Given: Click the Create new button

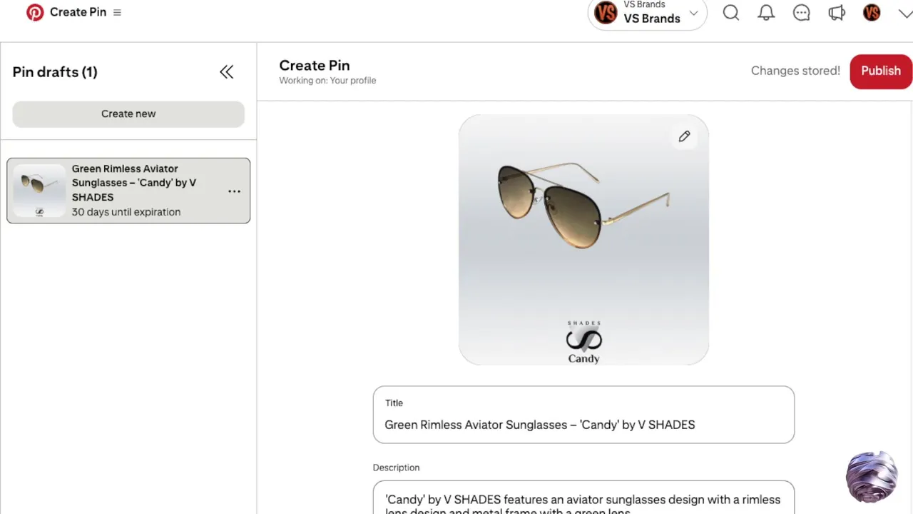Looking at the screenshot, I should pyautogui.click(x=128, y=114).
